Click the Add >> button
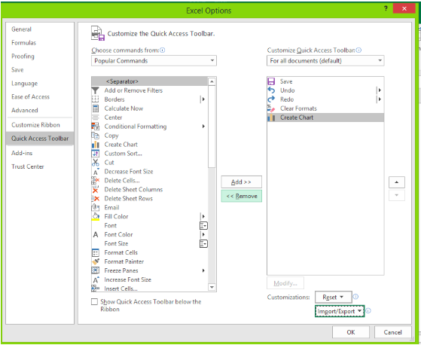The width and height of the screenshot is (421, 345). (241, 182)
